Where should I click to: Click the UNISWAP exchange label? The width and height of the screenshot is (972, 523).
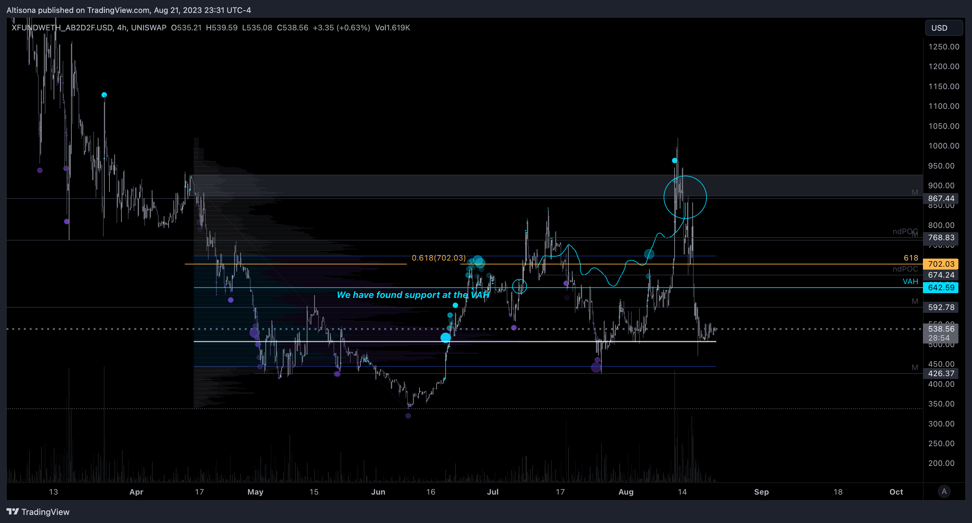(x=149, y=27)
